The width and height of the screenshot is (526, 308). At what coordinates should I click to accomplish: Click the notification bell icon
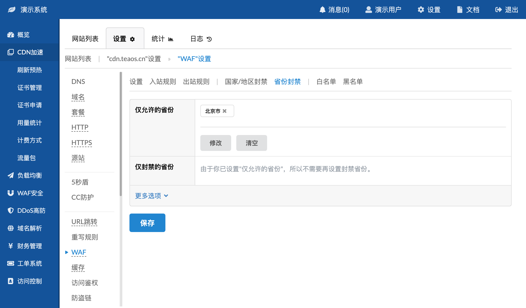click(322, 10)
